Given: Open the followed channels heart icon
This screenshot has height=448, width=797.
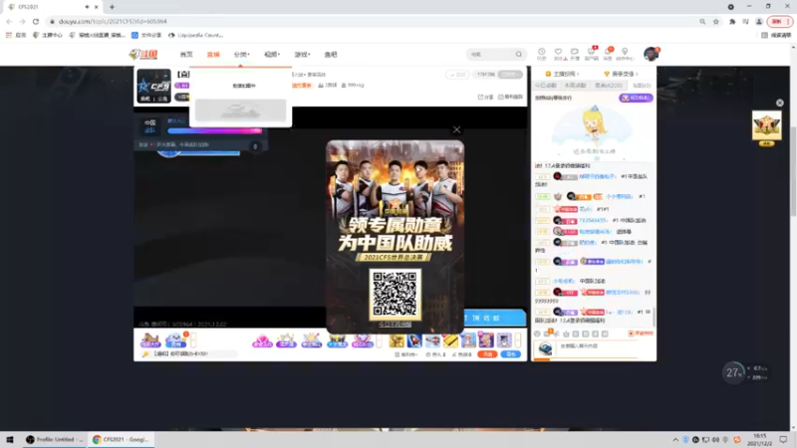Looking at the screenshot, I should [x=558, y=54].
